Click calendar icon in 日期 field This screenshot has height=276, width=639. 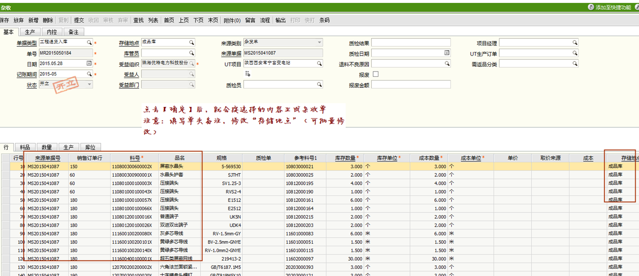89,63
